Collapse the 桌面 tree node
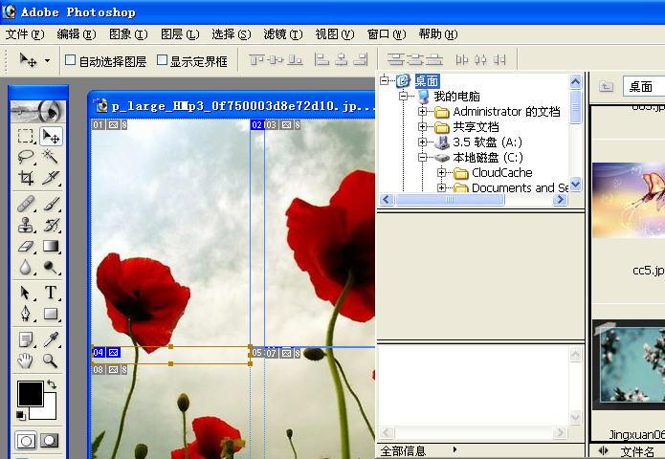Image resolution: width=665 pixels, height=459 pixels. pyautogui.click(x=385, y=80)
